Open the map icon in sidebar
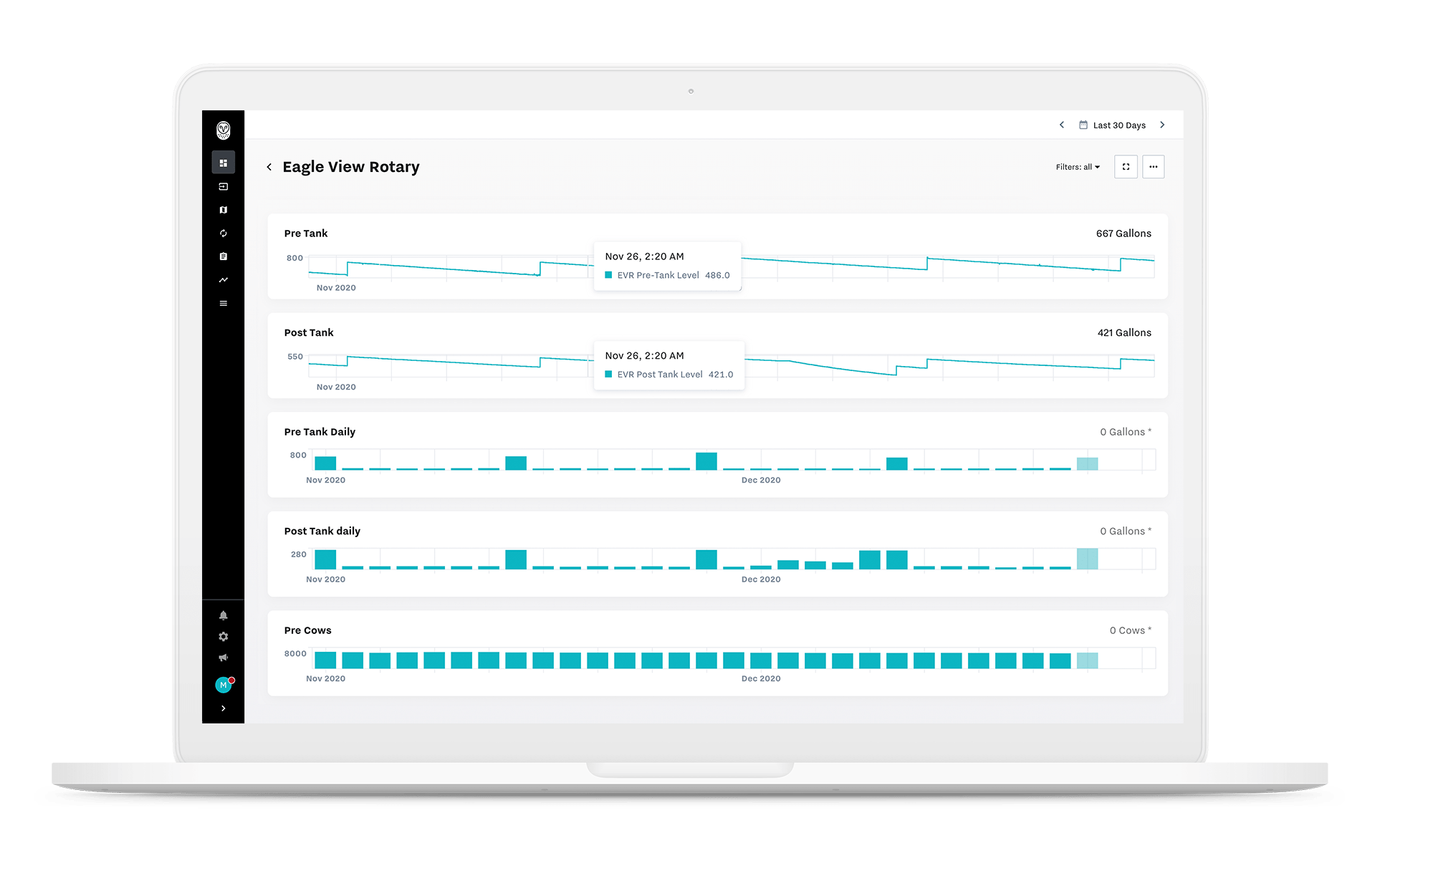1433x886 pixels. tap(223, 210)
